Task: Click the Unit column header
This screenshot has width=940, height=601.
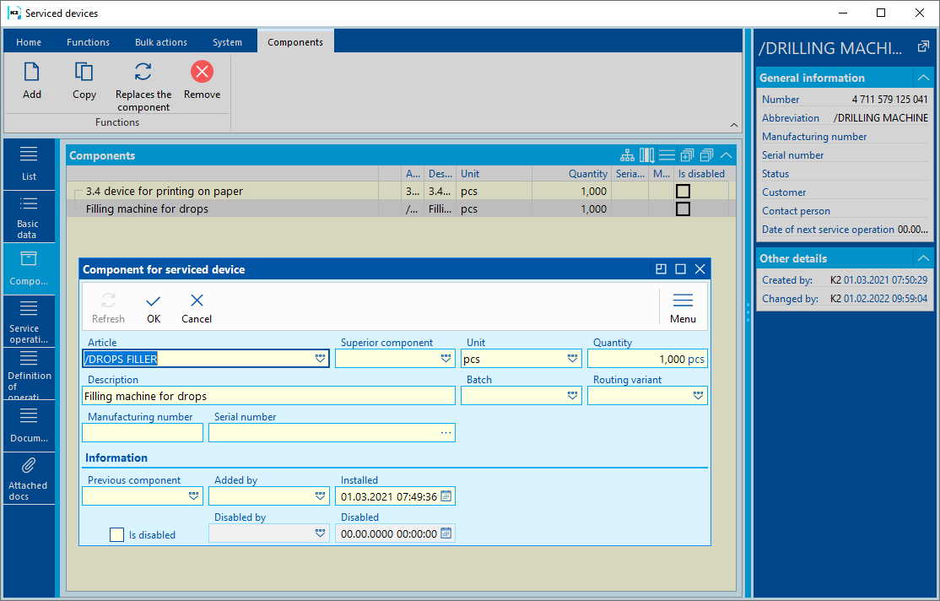Action: tap(494, 173)
